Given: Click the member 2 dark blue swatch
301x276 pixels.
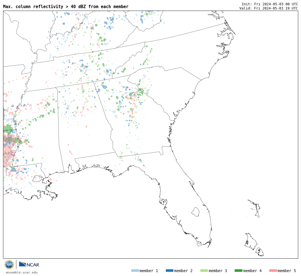Looking at the screenshot, I should [169, 271].
